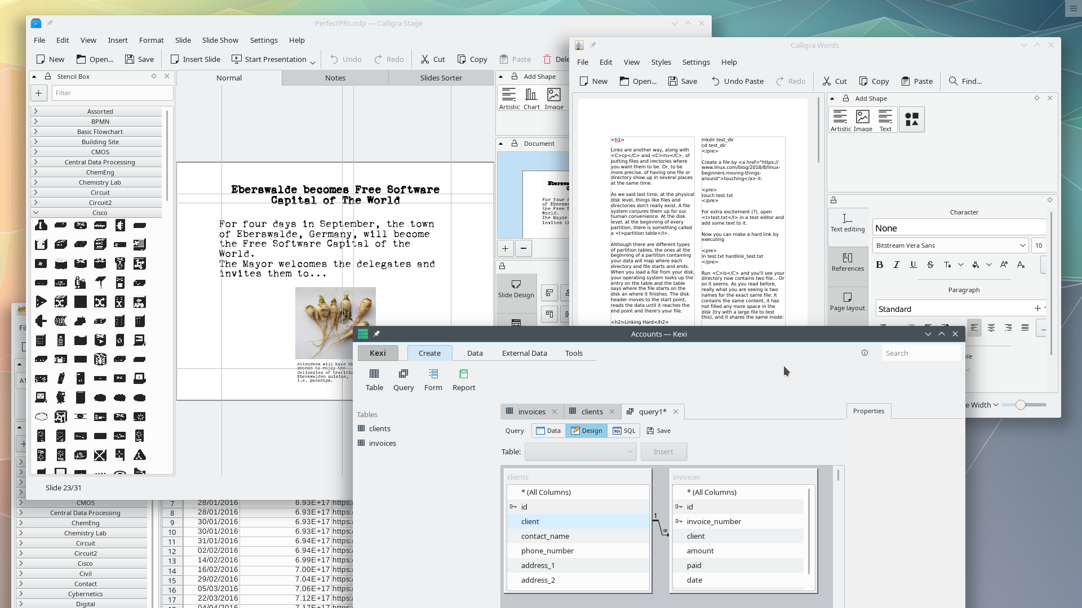Switch query1 to SQL view
1082x608 pixels.
624,431
